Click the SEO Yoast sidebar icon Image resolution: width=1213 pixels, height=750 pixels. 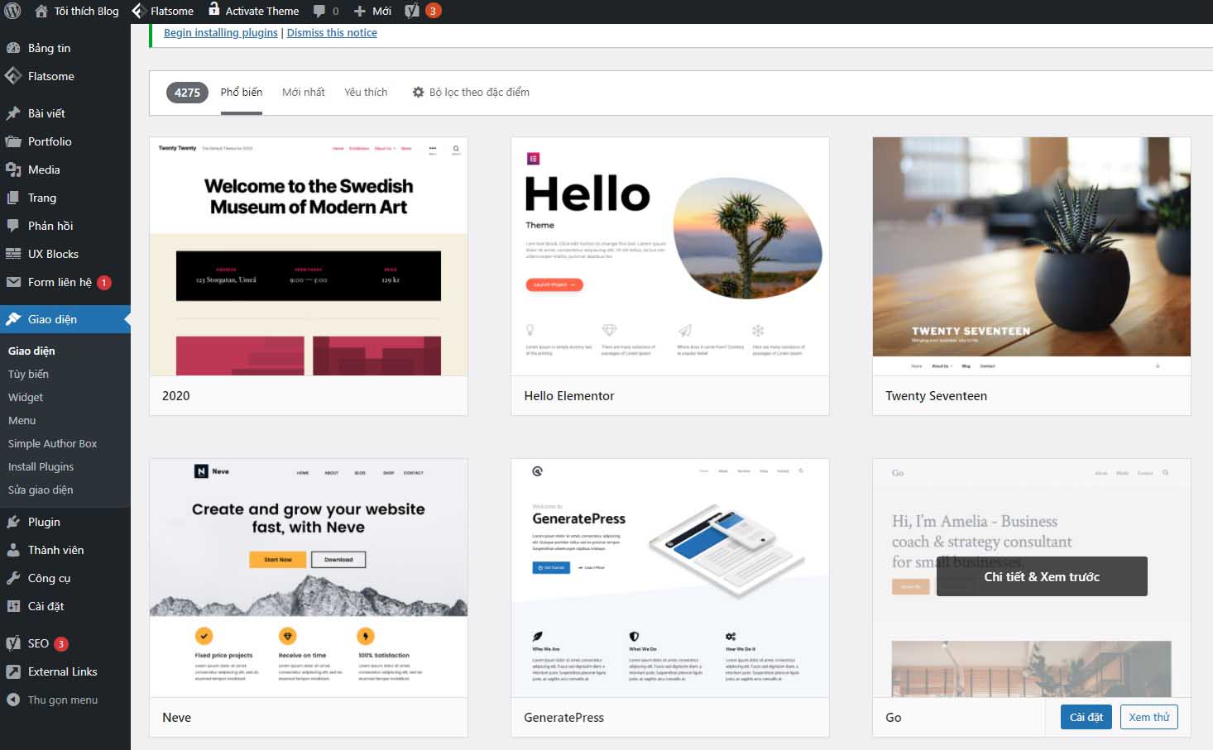13,643
